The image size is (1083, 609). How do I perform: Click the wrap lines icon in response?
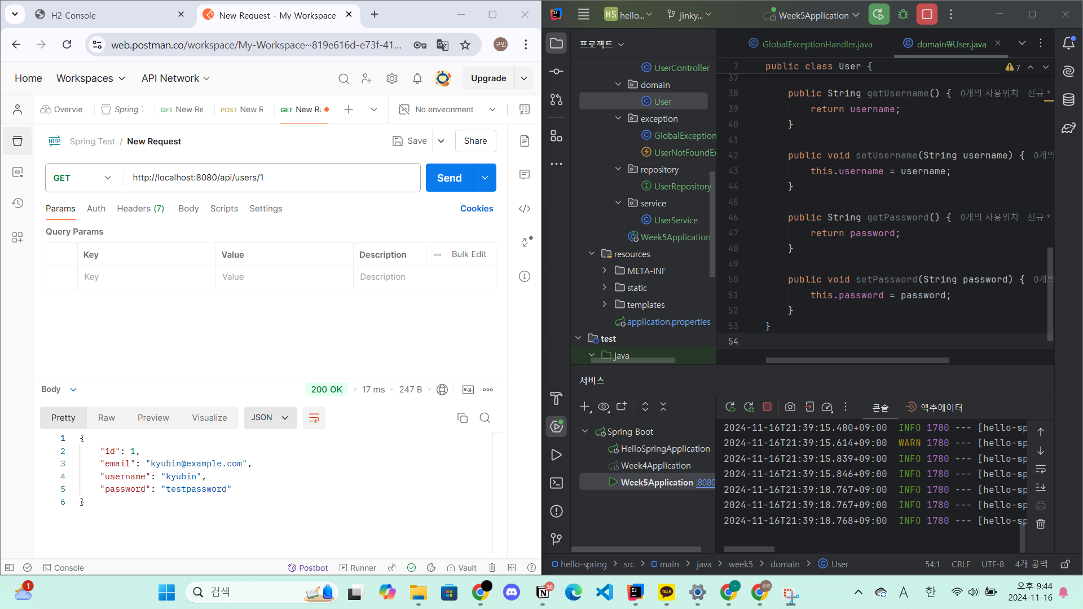(314, 418)
